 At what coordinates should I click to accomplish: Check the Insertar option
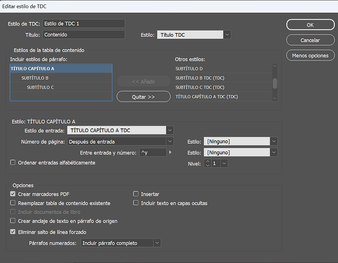tap(136, 194)
